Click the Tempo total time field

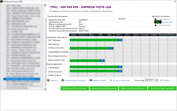coord(150,80)
